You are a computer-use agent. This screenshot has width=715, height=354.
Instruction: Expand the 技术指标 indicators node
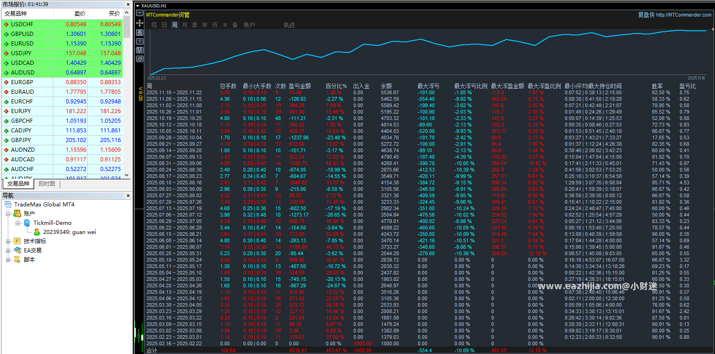click(x=8, y=241)
